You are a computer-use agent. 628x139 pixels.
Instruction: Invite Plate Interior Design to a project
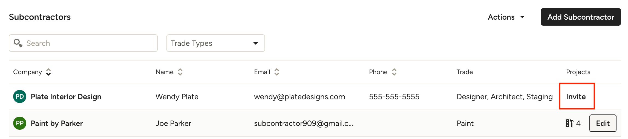(576, 96)
